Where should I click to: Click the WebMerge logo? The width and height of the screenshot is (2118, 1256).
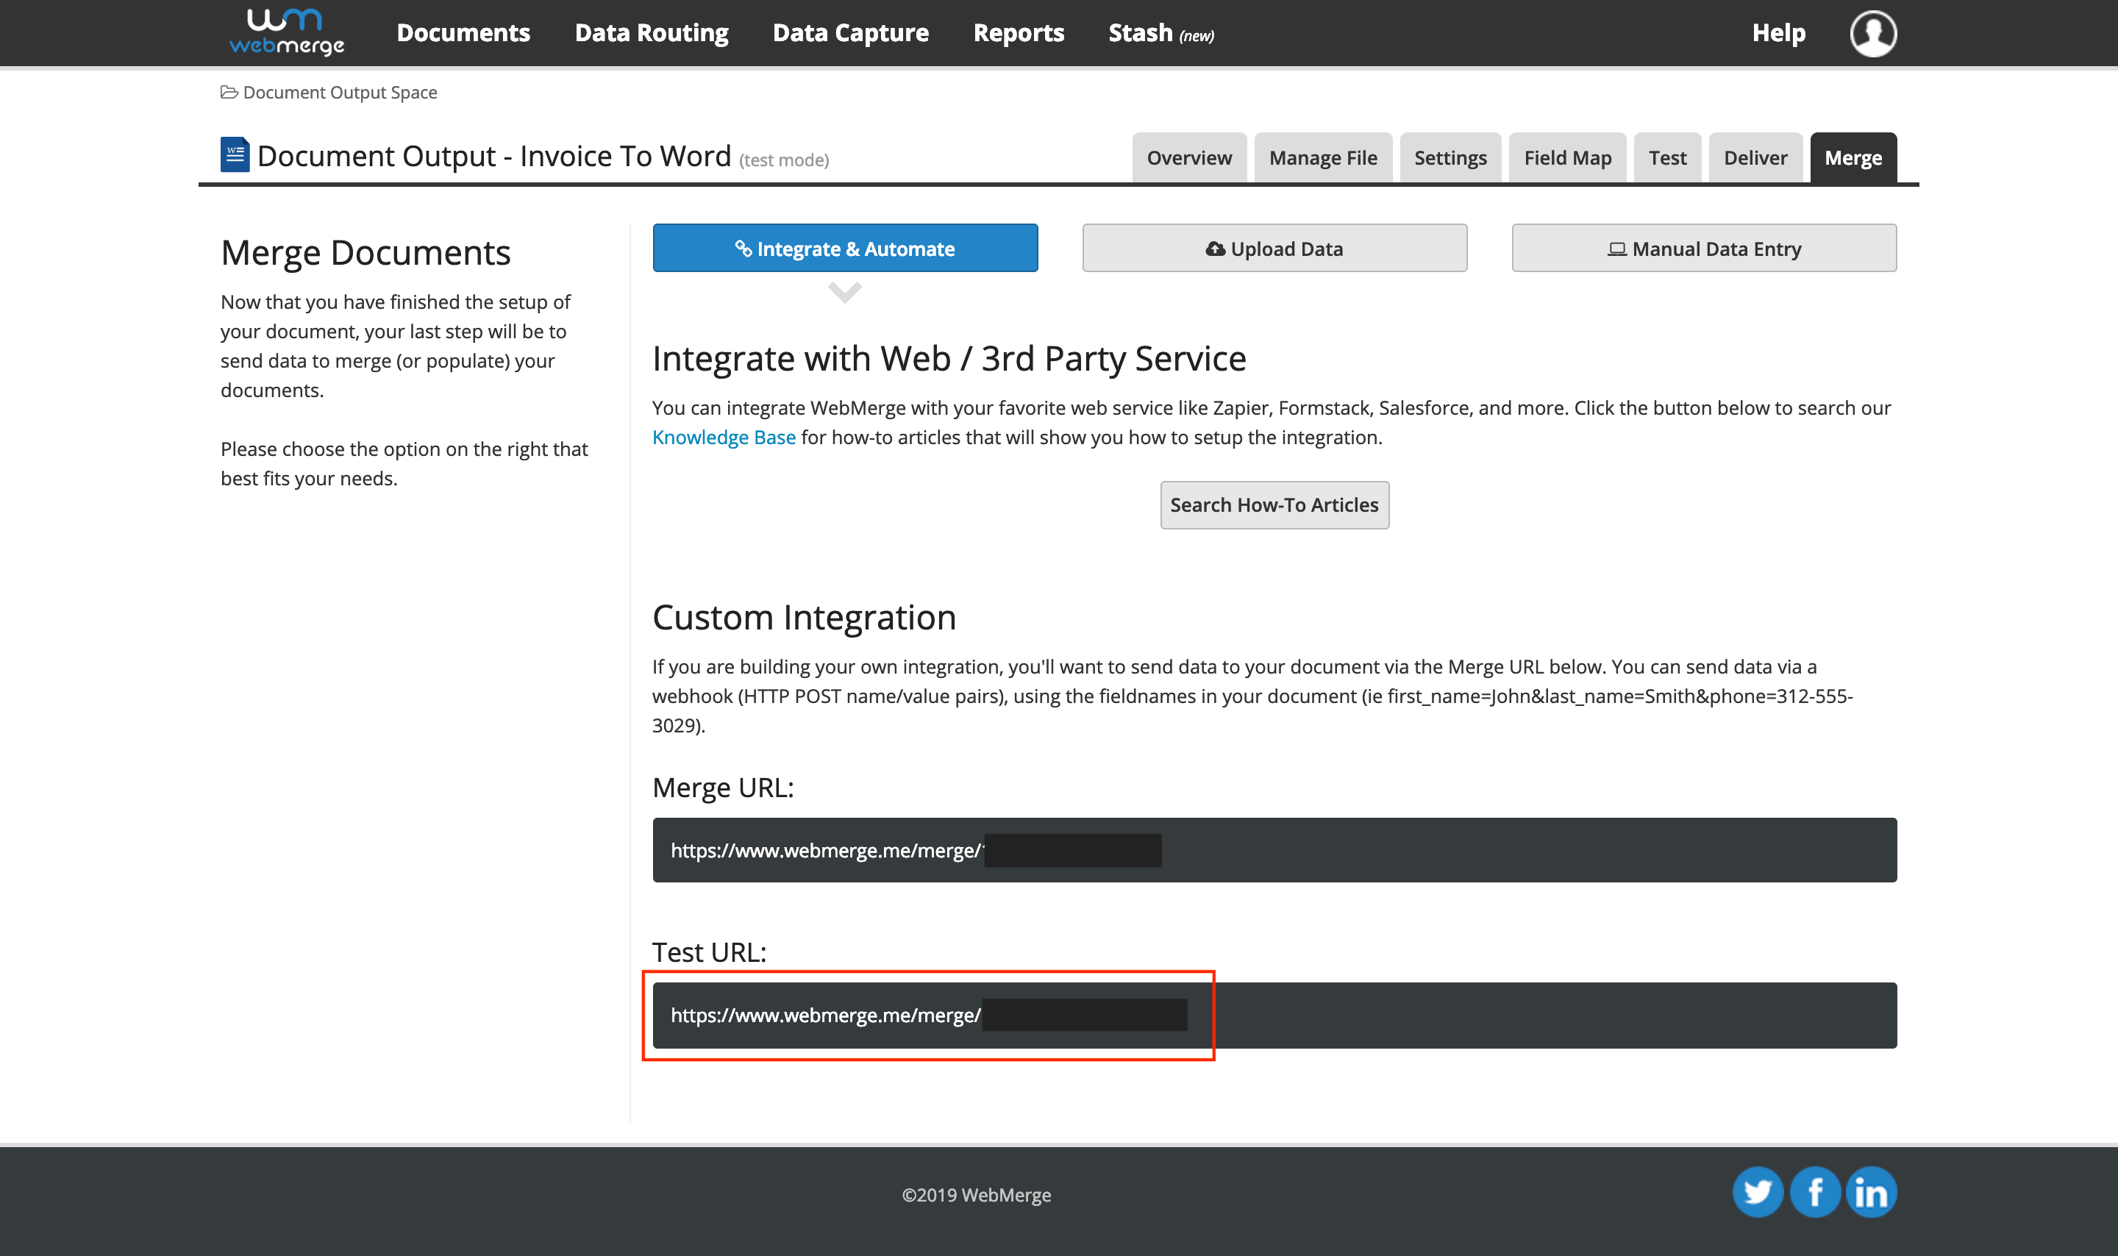pos(286,32)
